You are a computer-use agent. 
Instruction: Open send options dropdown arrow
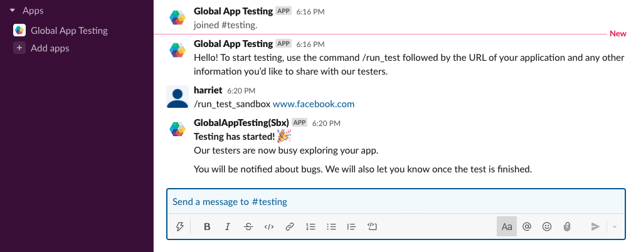pyautogui.click(x=615, y=227)
